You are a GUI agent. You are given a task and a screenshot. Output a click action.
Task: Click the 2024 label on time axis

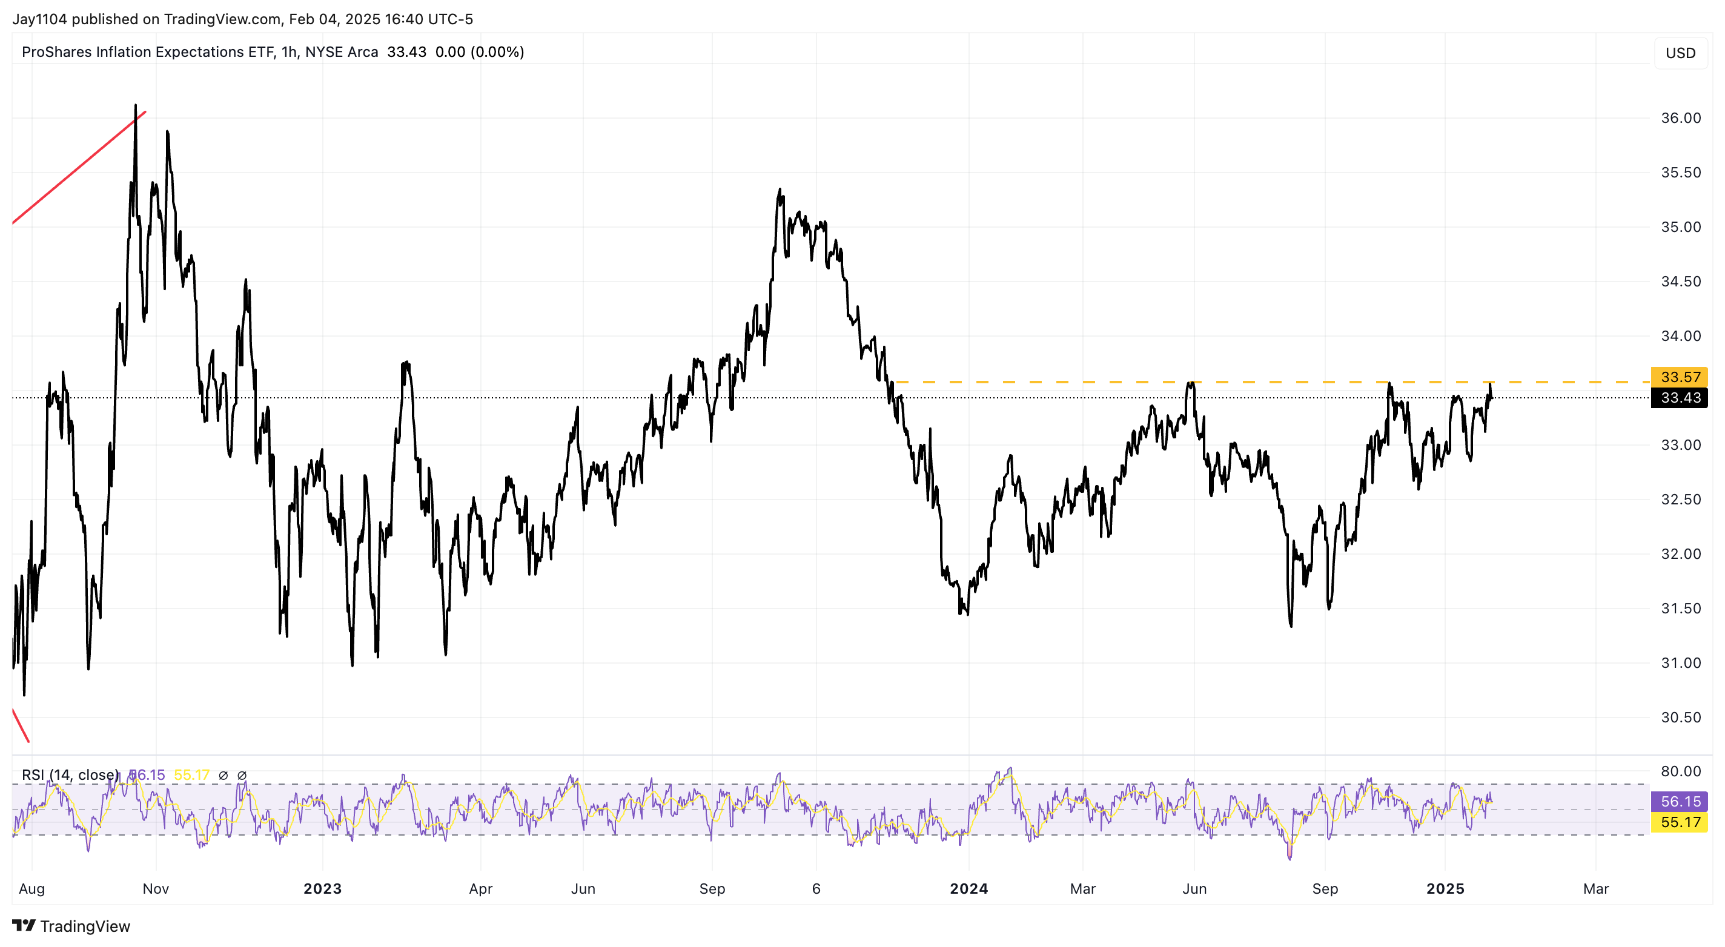click(969, 889)
